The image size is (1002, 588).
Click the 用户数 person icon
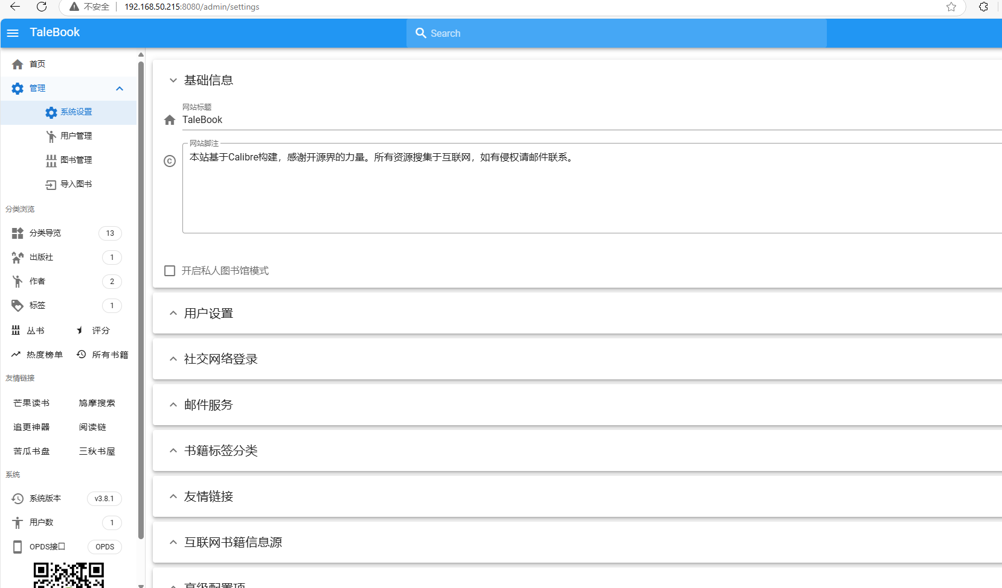[x=18, y=523]
